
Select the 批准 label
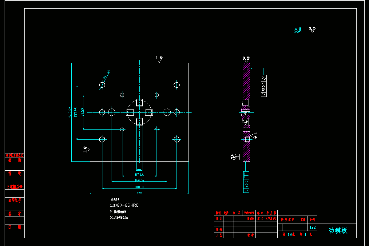[251, 235]
